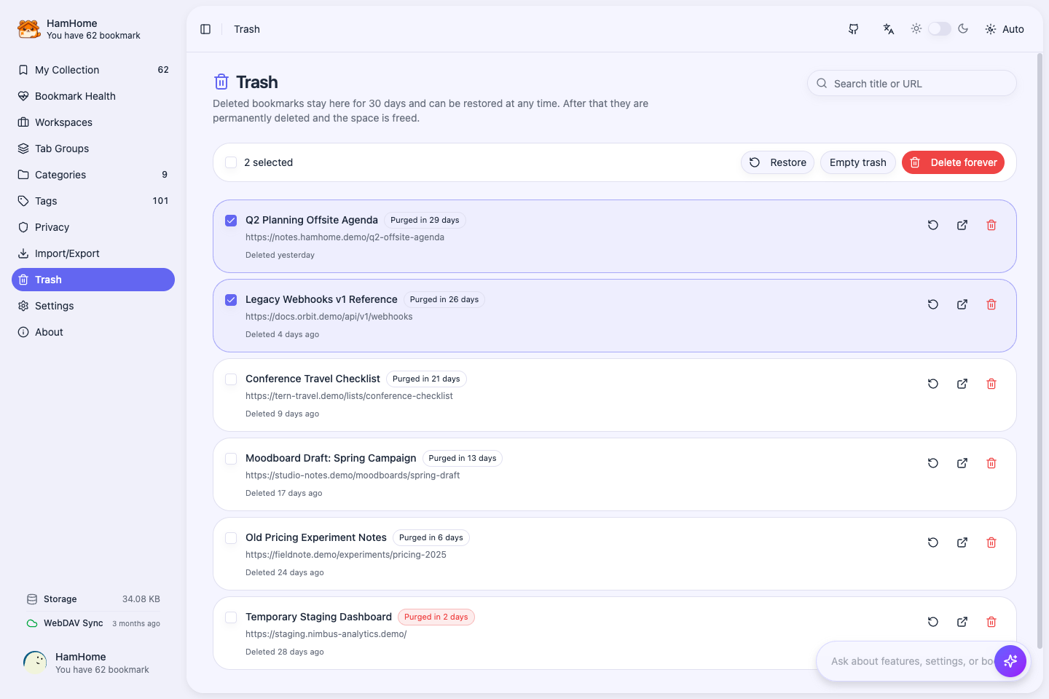The height and width of the screenshot is (699, 1049).
Task: Click the page vertical scrollbar
Action: pyautogui.click(x=1040, y=349)
